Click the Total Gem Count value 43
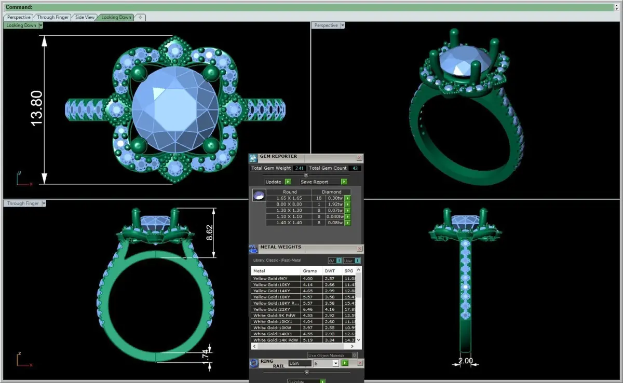The width and height of the screenshot is (623, 383). [x=355, y=168]
